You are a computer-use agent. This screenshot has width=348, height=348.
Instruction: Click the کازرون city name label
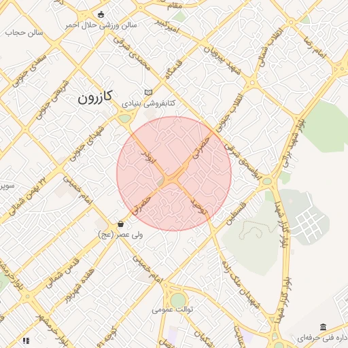point(95,97)
